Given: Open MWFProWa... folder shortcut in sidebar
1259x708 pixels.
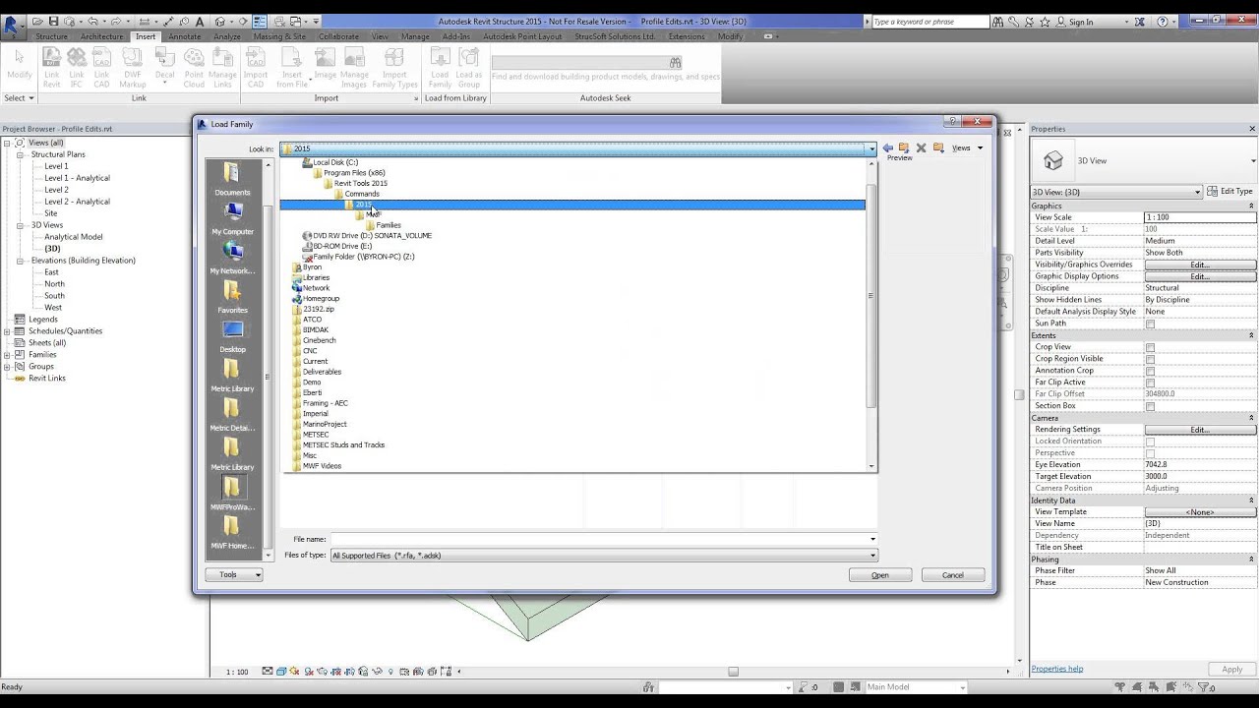Looking at the screenshot, I should pyautogui.click(x=232, y=493).
